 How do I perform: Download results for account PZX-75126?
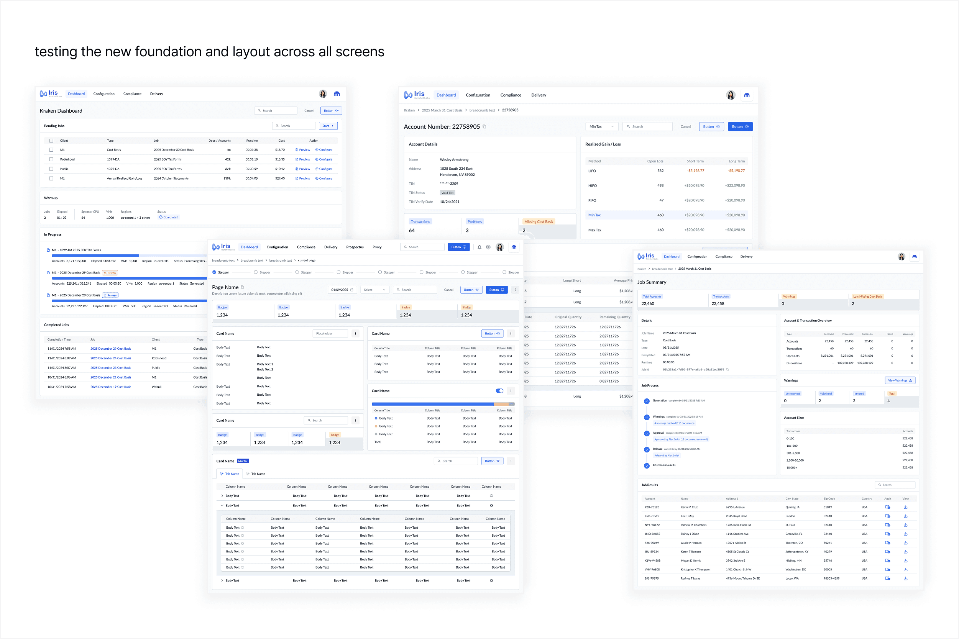pyautogui.click(x=906, y=507)
